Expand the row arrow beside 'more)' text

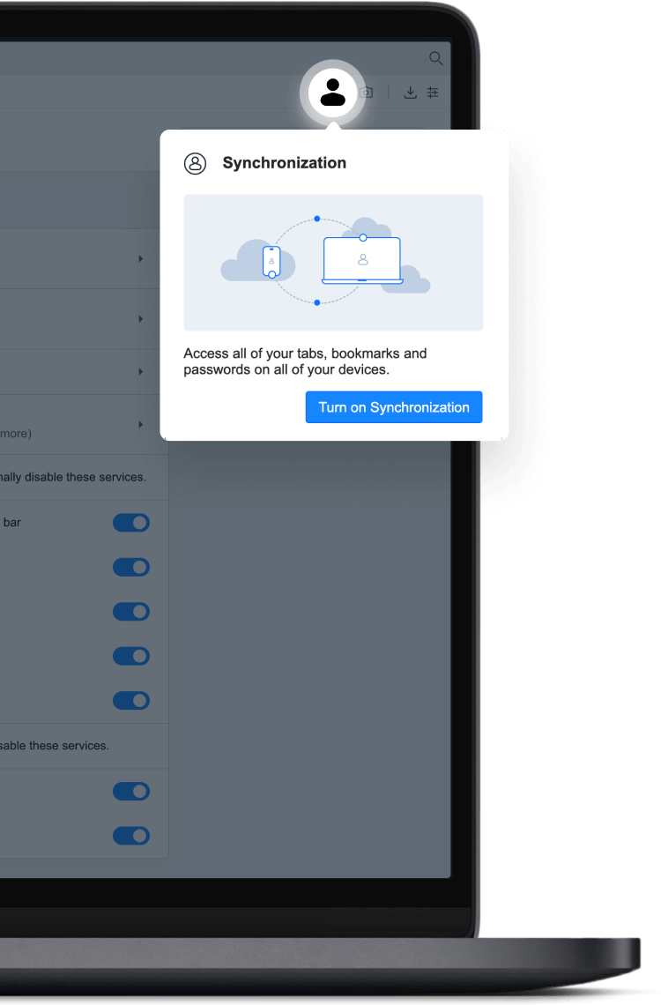coord(140,425)
